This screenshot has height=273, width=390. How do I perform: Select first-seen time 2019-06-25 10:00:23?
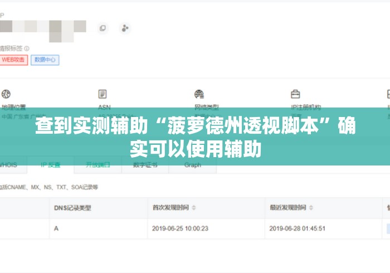click(180, 228)
